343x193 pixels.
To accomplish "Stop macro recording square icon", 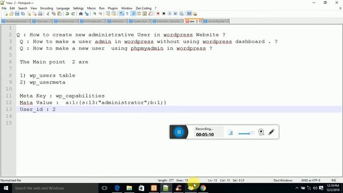I will pos(163,14).
